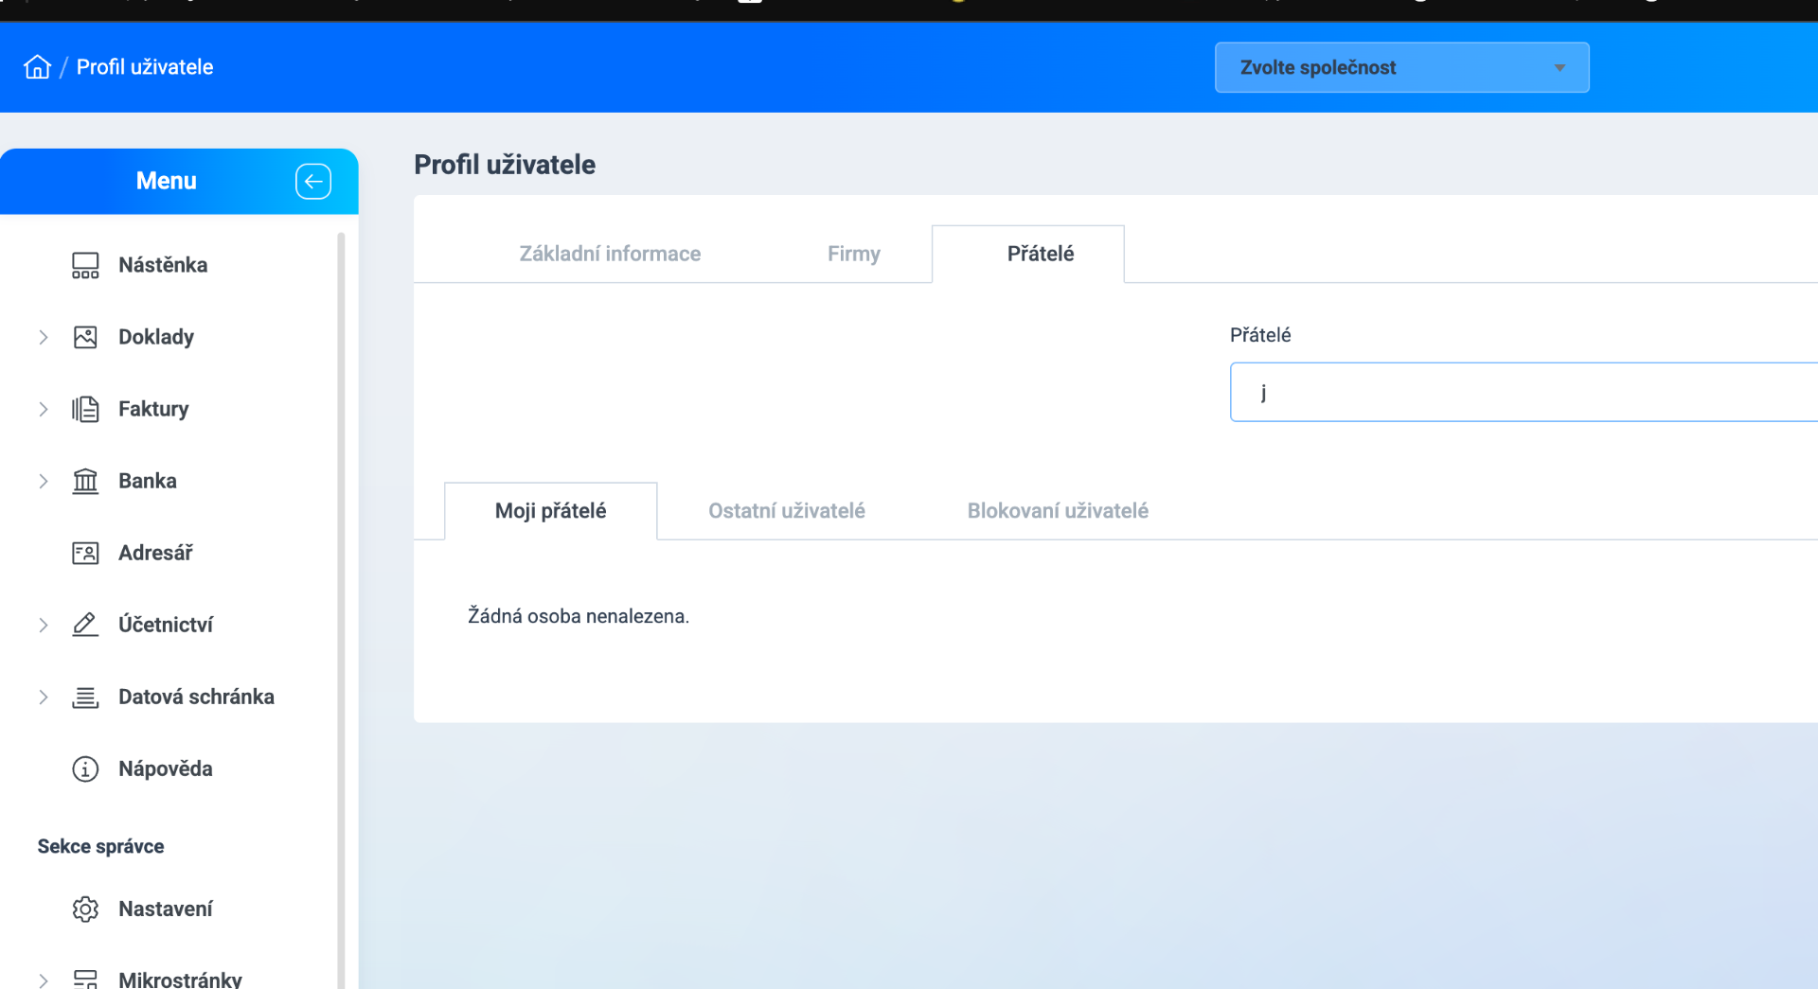Viewport: 1818px width, 989px height.
Task: Click the Účetnictví pencil icon
Action: coord(85,625)
